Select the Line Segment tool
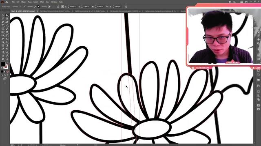Viewport: 261px width, 146px height. pos(7,25)
